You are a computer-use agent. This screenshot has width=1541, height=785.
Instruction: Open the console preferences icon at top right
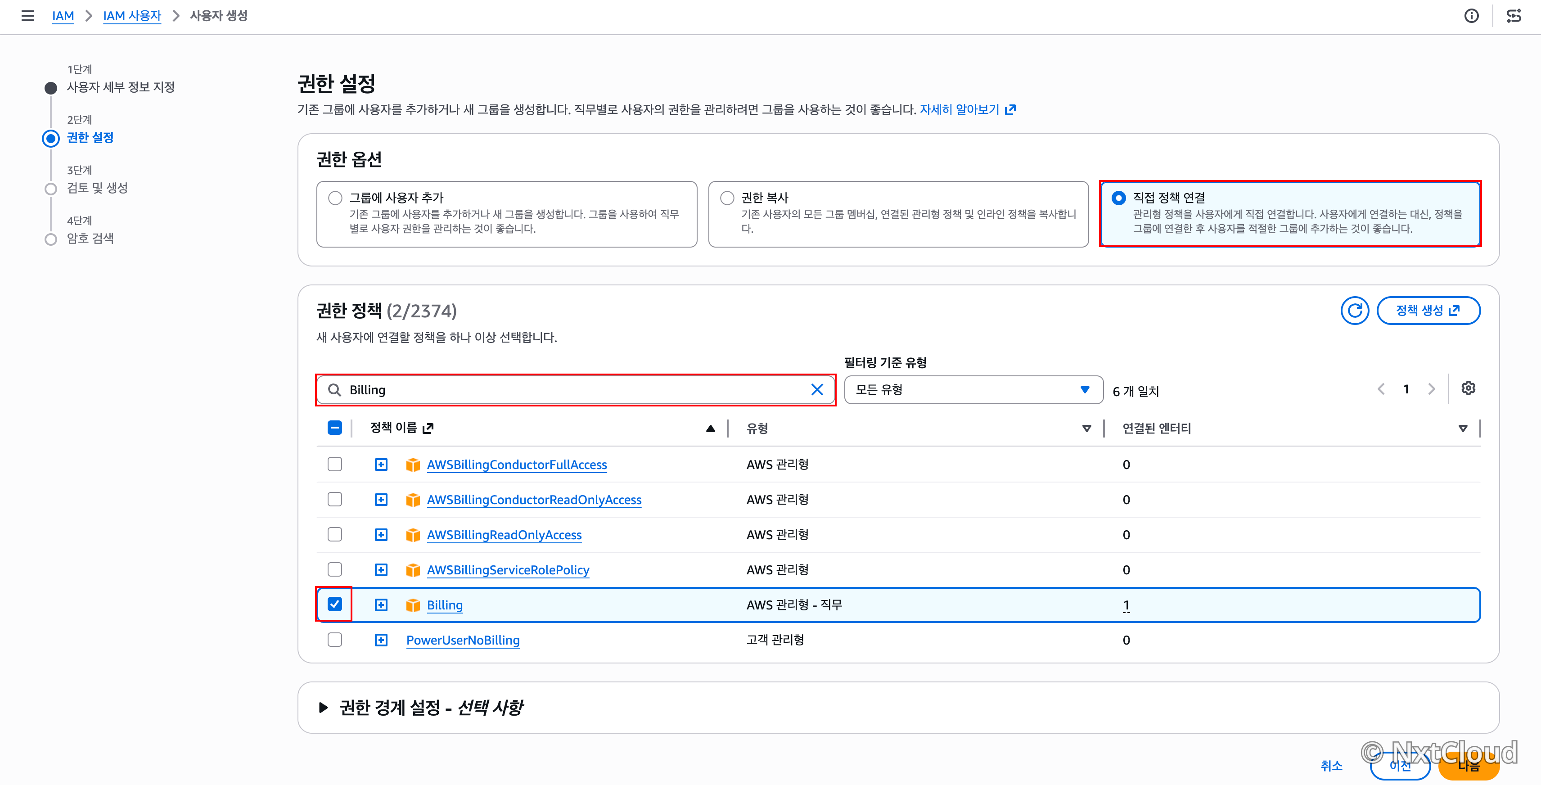pos(1514,16)
